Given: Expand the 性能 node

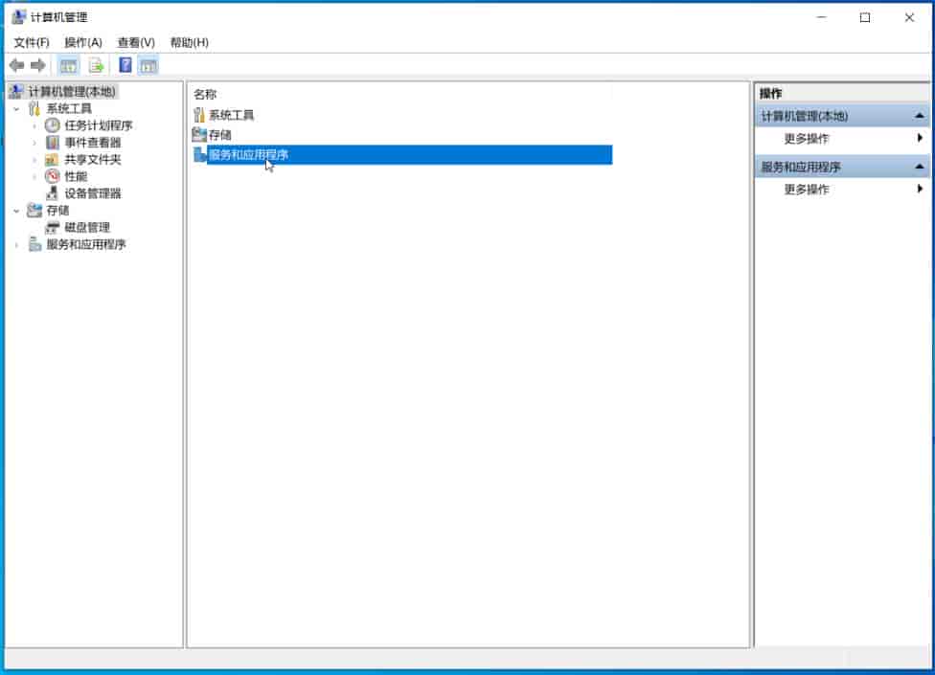Looking at the screenshot, I should point(34,177).
